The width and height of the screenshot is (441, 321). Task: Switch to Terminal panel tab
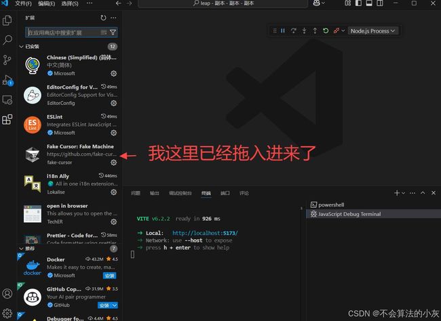[206, 193]
